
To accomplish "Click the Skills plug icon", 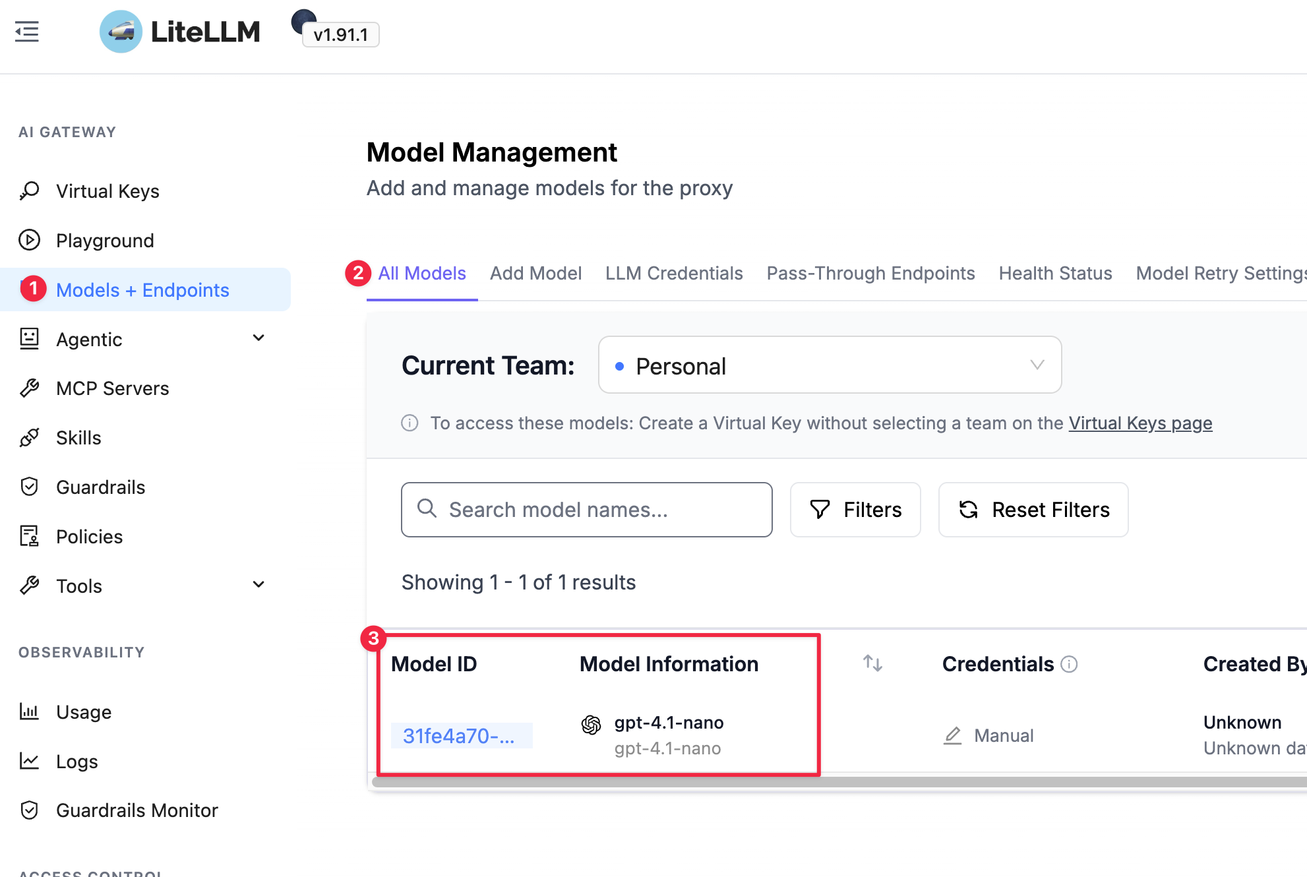I will [29, 437].
